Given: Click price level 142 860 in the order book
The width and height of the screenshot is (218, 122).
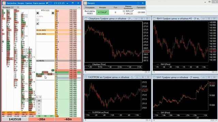Looking at the screenshot, I should click(x=73, y=11).
